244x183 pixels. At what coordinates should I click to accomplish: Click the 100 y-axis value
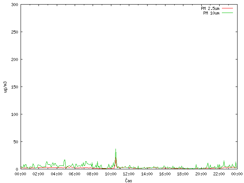(14, 114)
